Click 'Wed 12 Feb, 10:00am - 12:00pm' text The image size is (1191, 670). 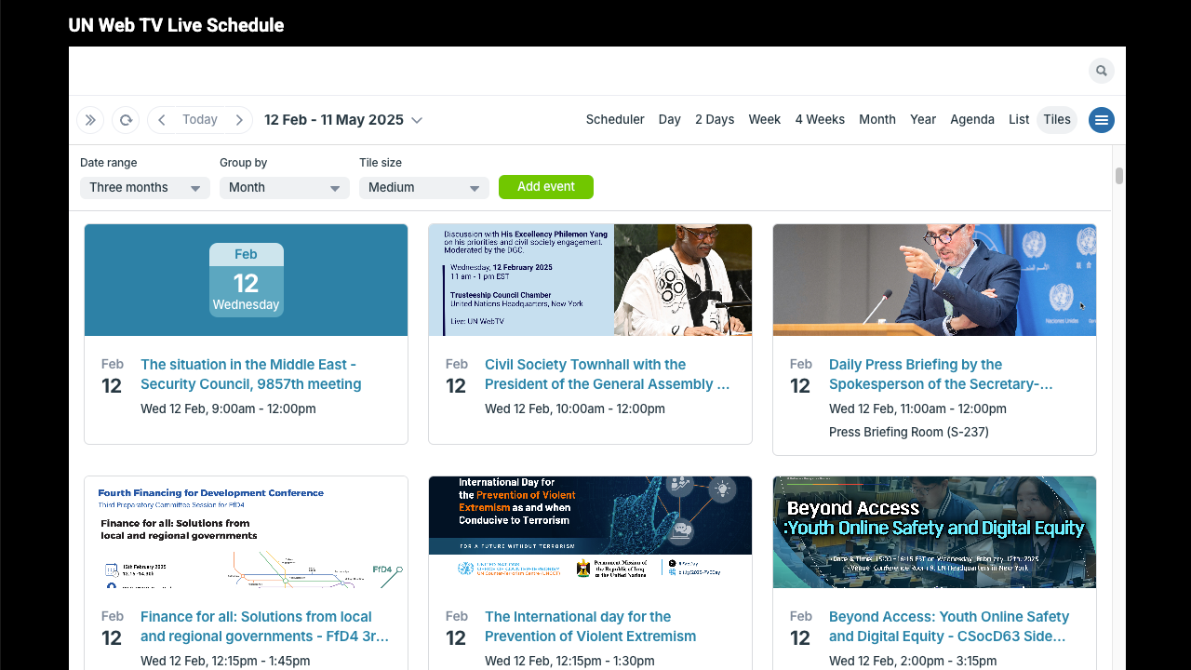click(575, 409)
